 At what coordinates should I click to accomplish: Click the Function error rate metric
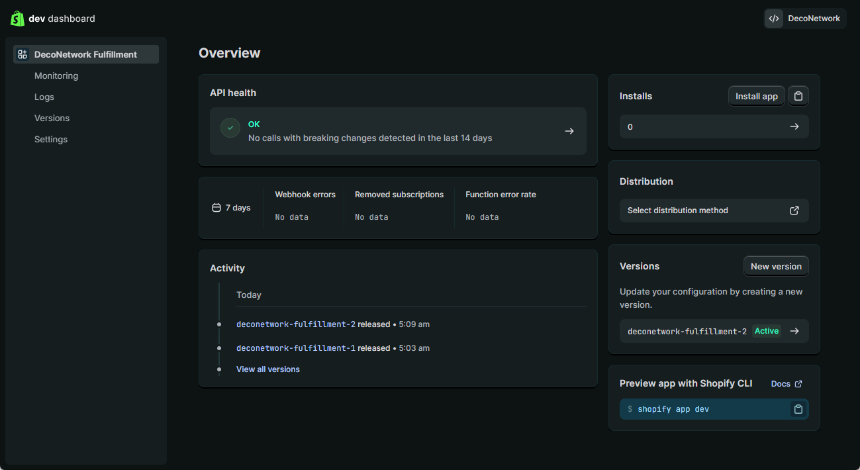tap(501, 205)
